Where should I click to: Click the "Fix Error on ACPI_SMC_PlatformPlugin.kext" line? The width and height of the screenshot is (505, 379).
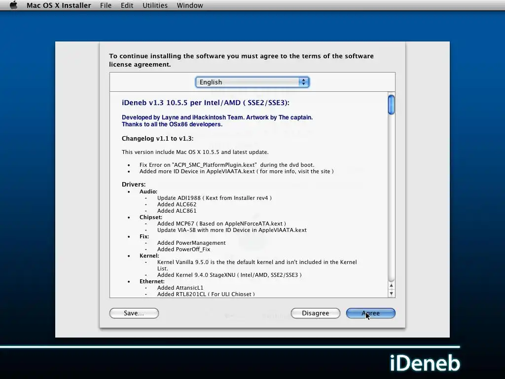(227, 165)
